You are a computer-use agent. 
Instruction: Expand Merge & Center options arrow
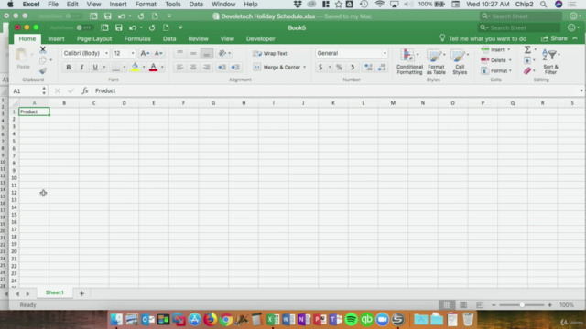304,67
